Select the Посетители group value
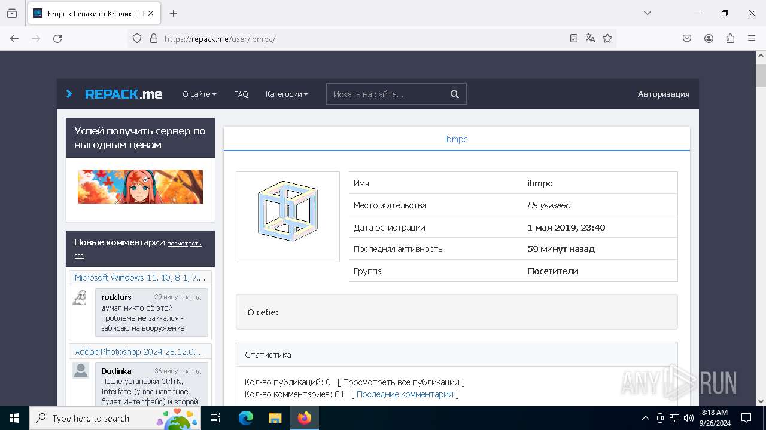The height and width of the screenshot is (430, 766). point(552,271)
